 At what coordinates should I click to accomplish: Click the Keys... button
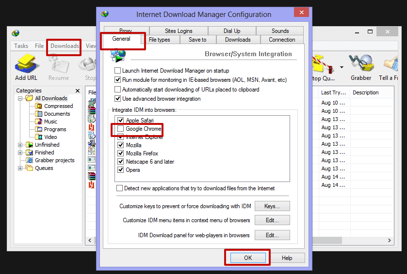(272, 206)
